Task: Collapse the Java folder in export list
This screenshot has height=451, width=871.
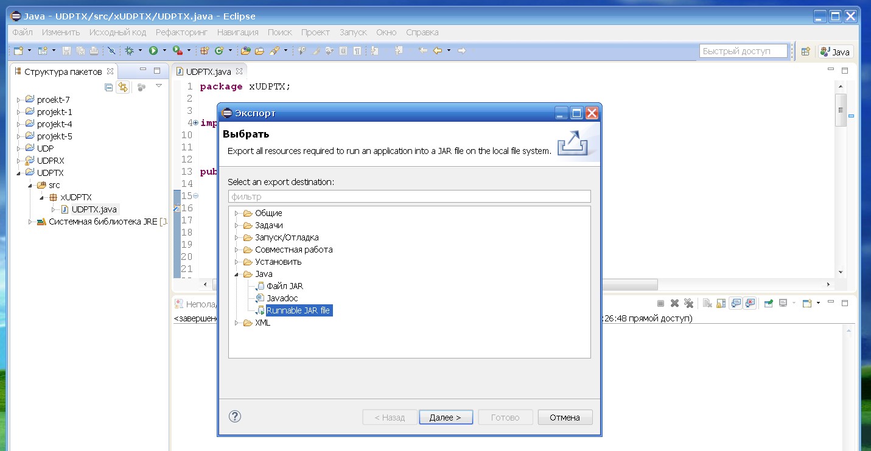Action: pyautogui.click(x=237, y=274)
